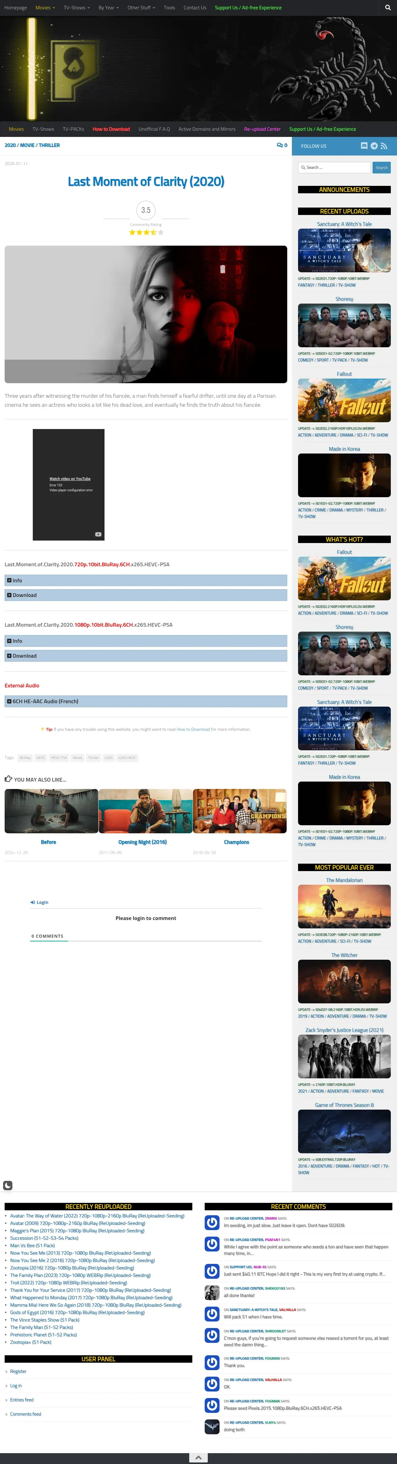This screenshot has height=1464, width=397.
Task: Open the Opening Night (2016) thumbnail
Action: coord(145,810)
